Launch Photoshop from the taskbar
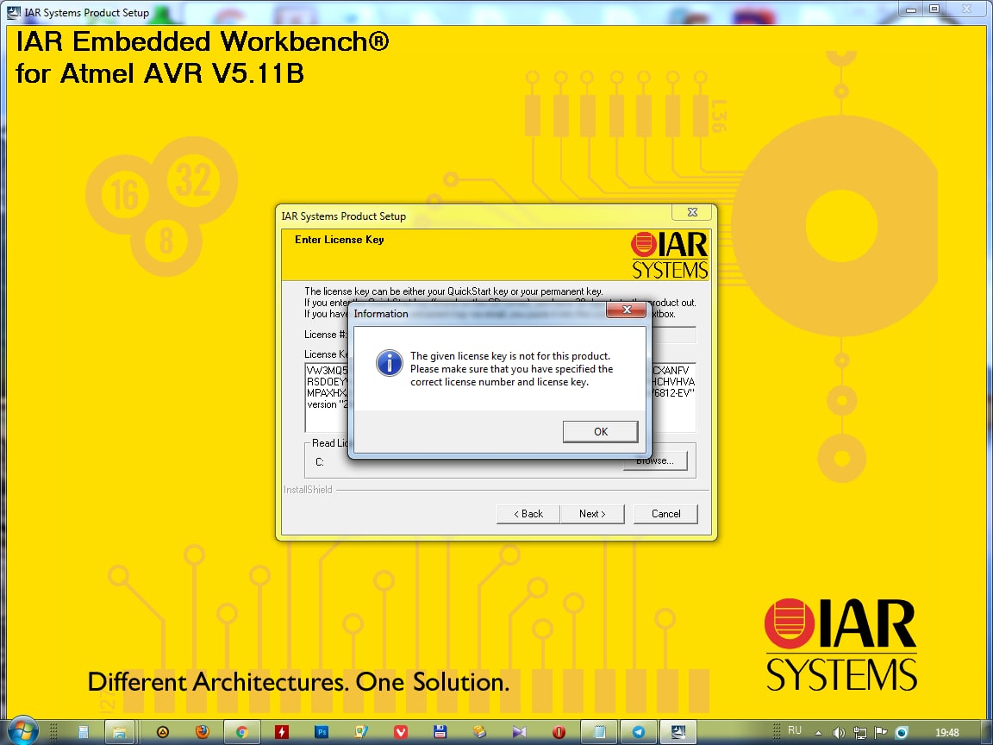 pos(321,732)
